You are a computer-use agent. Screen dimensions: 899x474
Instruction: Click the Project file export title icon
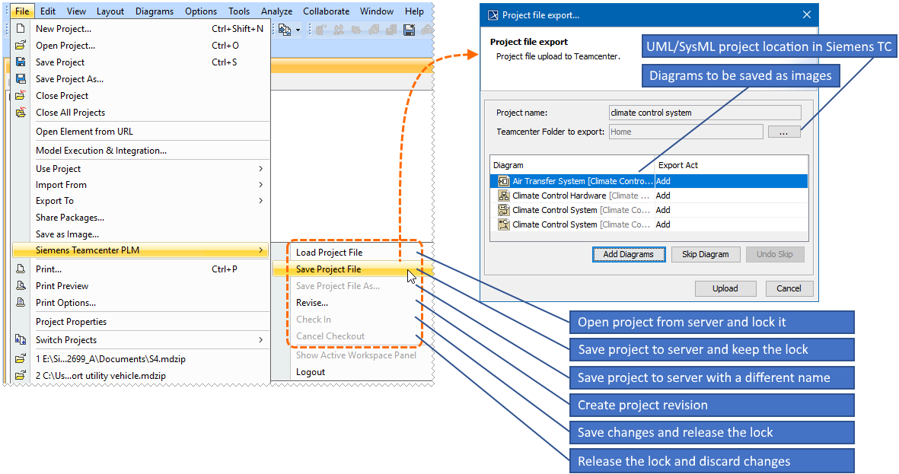[493, 15]
